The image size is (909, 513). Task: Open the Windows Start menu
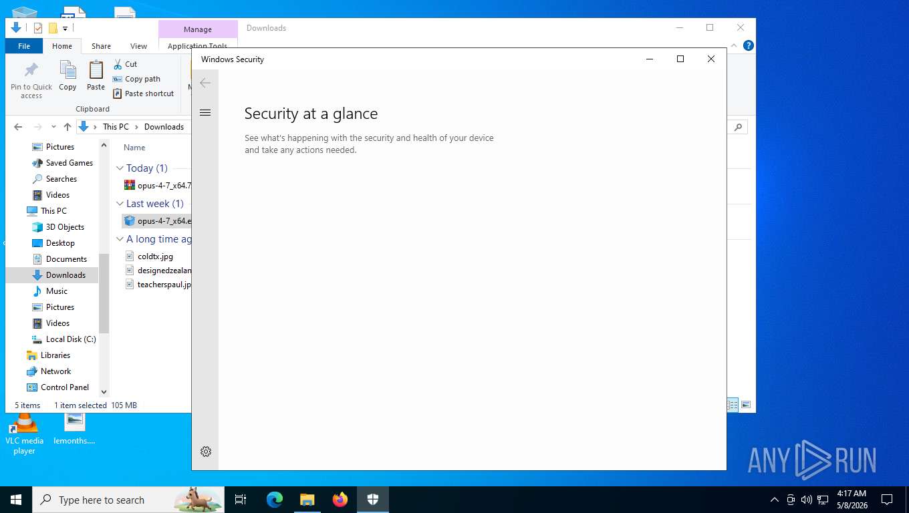tap(16, 500)
